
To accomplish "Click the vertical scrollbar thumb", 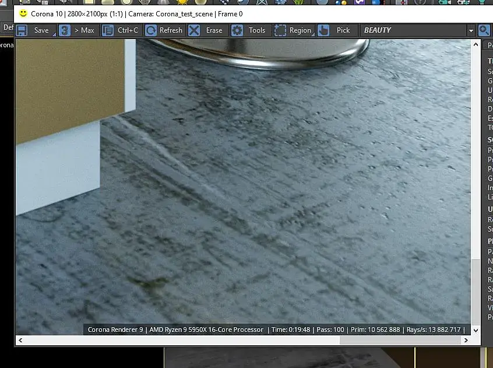I will [x=476, y=292].
